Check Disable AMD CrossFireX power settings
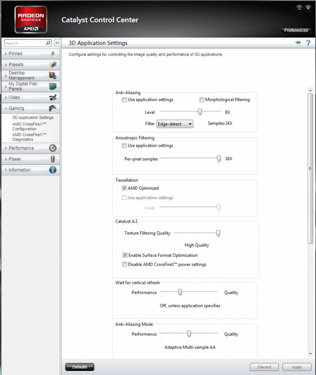 tap(125, 264)
